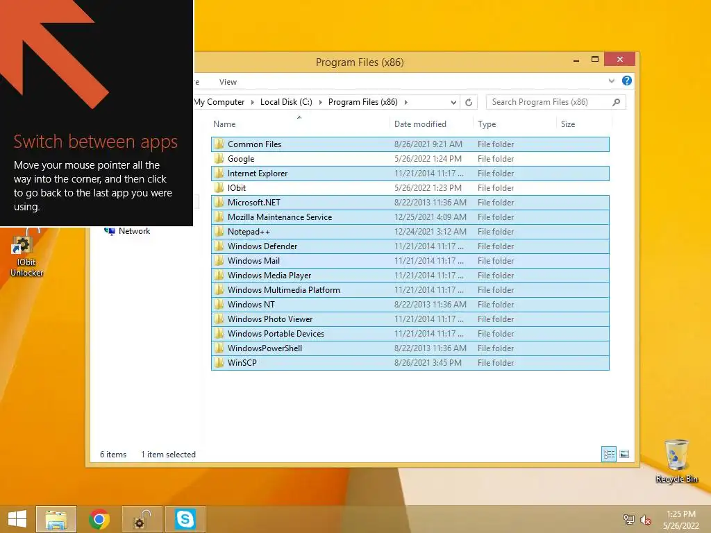Open File Explorer from the taskbar
The width and height of the screenshot is (711, 533).
click(56, 519)
